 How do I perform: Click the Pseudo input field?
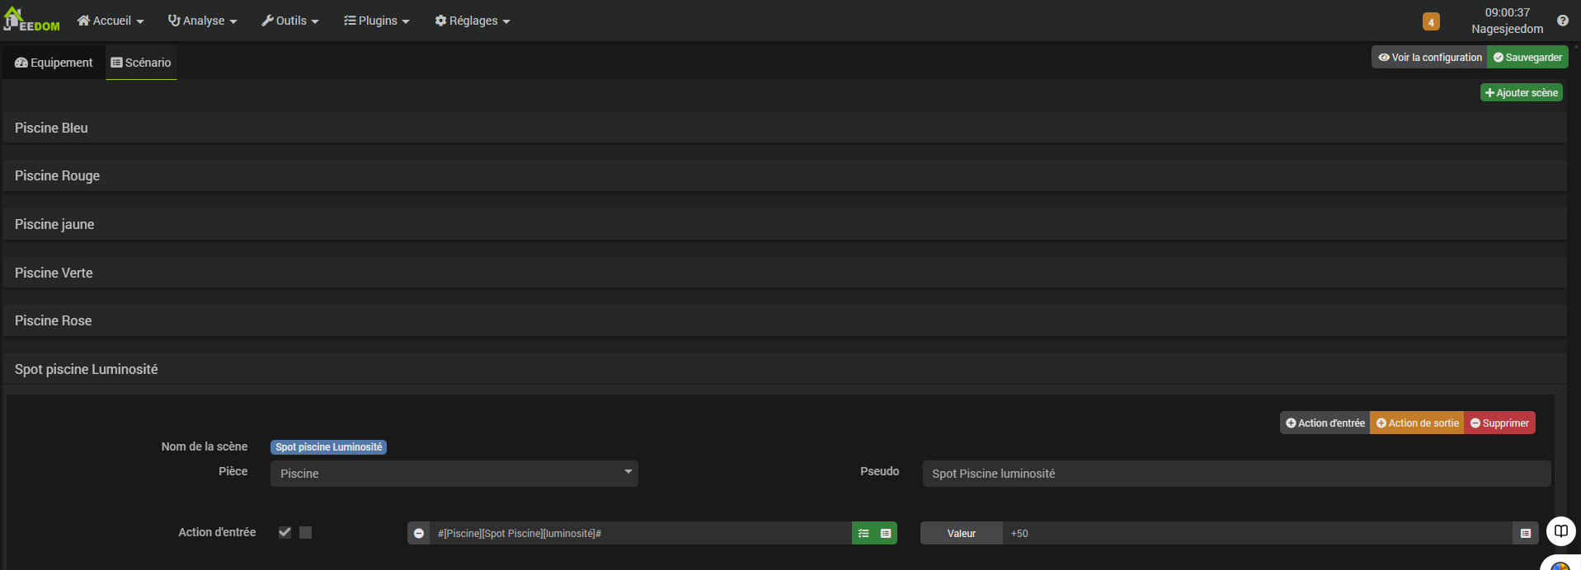(x=1235, y=474)
